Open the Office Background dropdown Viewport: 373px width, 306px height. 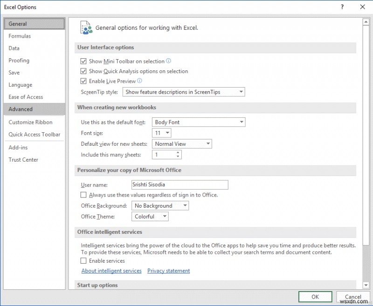[185, 205]
